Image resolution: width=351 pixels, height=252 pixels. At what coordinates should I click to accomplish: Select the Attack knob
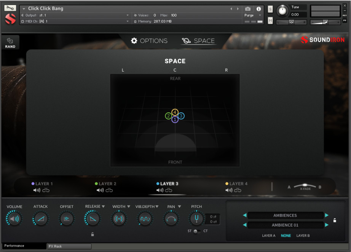click(x=40, y=219)
